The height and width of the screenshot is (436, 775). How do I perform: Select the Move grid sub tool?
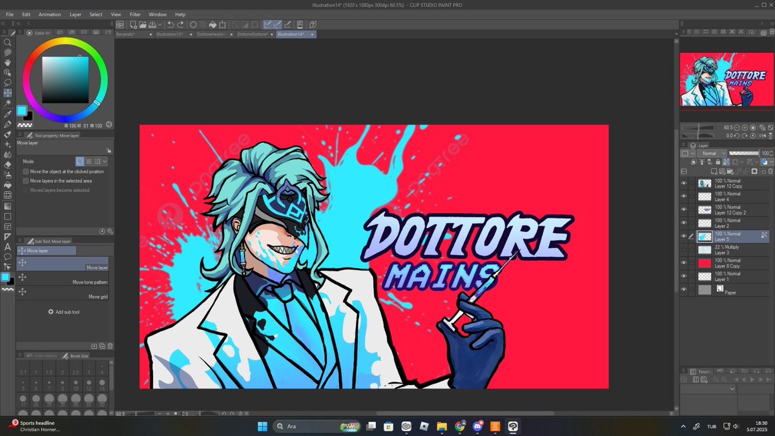(x=63, y=293)
